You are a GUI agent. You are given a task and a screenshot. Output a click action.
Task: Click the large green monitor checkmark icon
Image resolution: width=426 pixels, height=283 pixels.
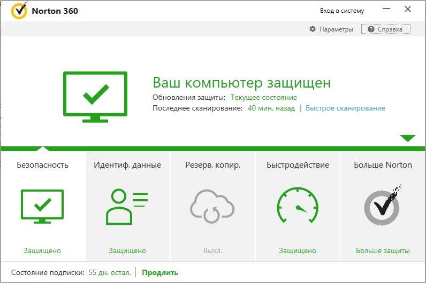(x=95, y=97)
